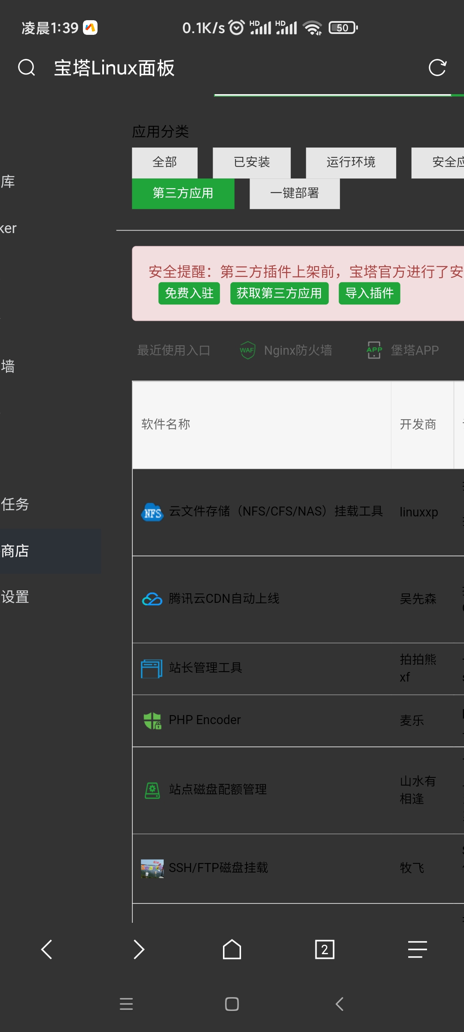Tap the search magnifier icon
The height and width of the screenshot is (1032, 464).
(27, 68)
